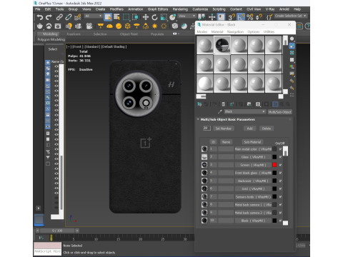This screenshot has height=257, width=343.
Task: Open the Screen (VRayMtl) sub-material button
Action: point(253,165)
